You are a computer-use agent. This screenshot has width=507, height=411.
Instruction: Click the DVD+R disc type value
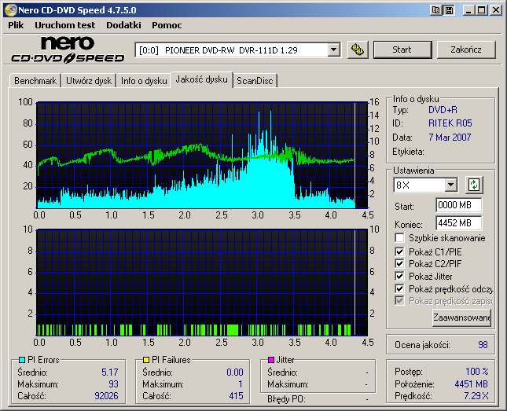[x=443, y=110]
